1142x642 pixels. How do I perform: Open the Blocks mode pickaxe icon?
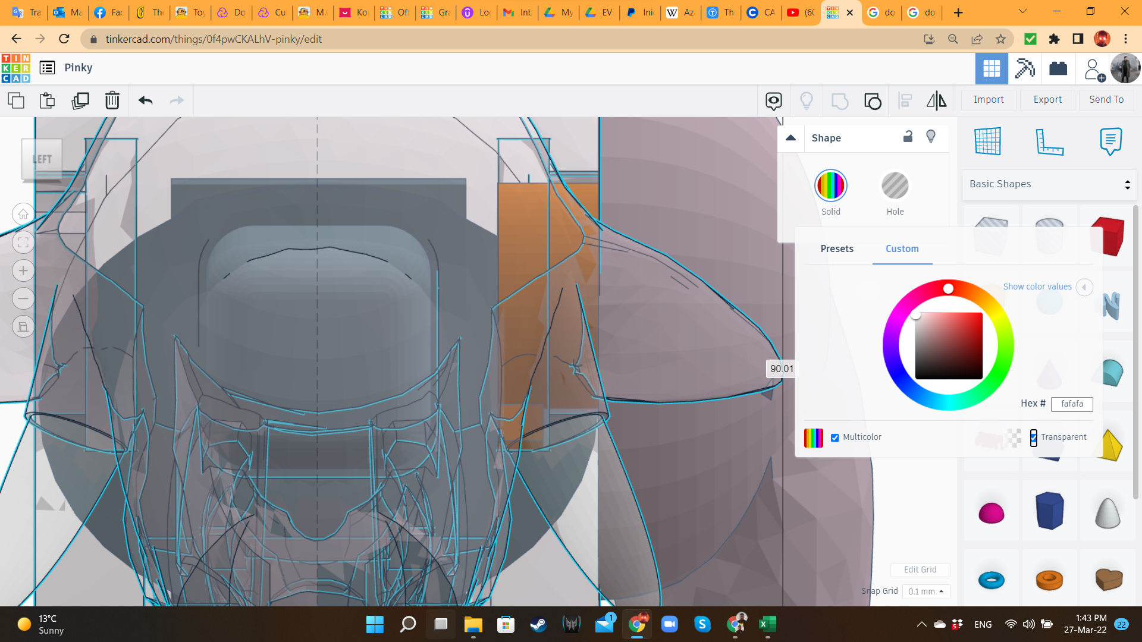[x=1025, y=68]
